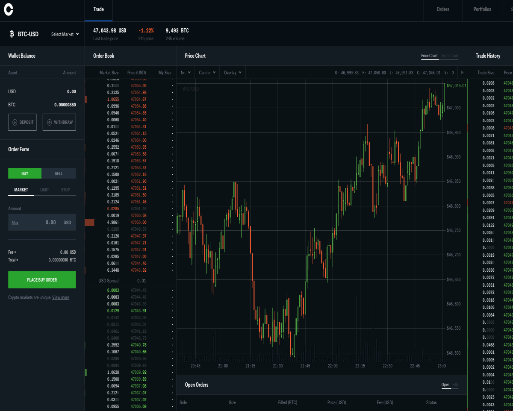Choose the LIMIT order type
Screen dimensions: 513x411
coord(44,190)
